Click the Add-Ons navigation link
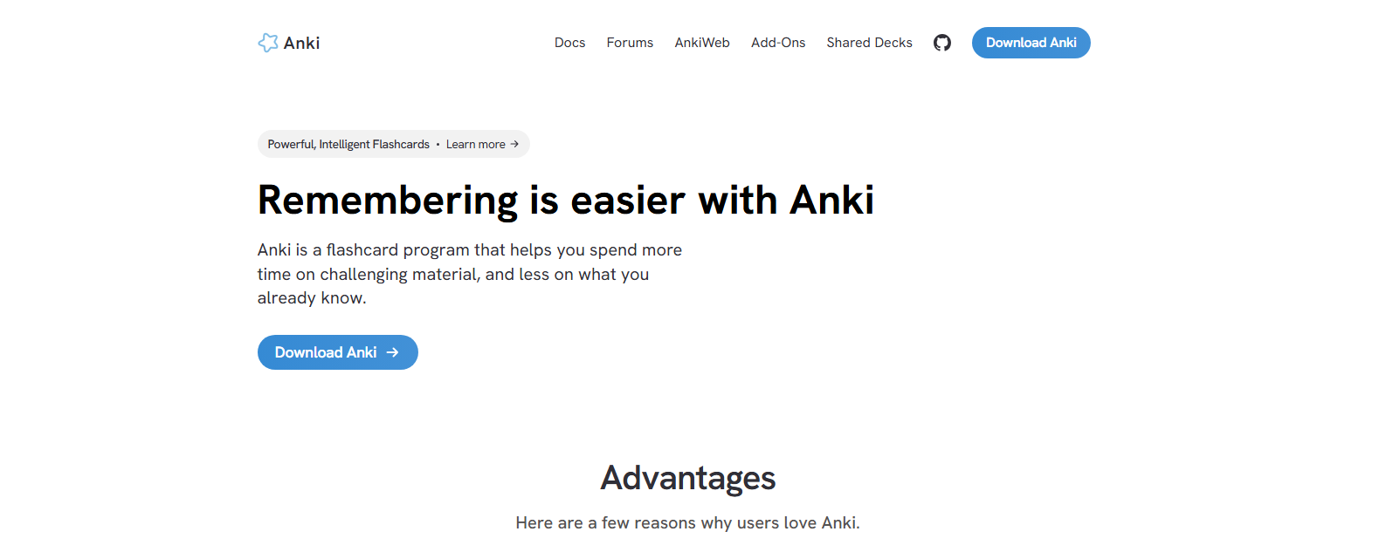The height and width of the screenshot is (559, 1379). tap(778, 43)
